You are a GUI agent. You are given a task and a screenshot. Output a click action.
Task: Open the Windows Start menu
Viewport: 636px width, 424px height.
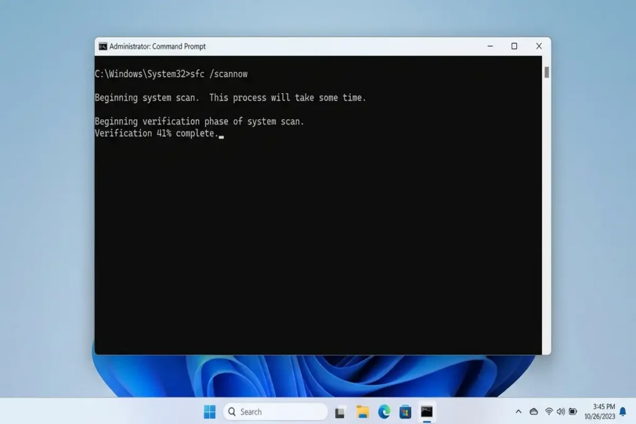point(210,412)
